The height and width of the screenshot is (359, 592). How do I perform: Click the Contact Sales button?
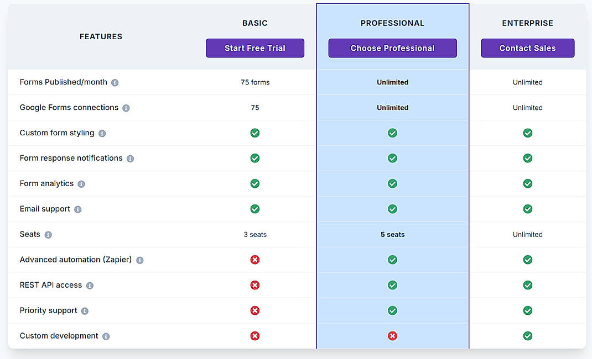click(527, 48)
